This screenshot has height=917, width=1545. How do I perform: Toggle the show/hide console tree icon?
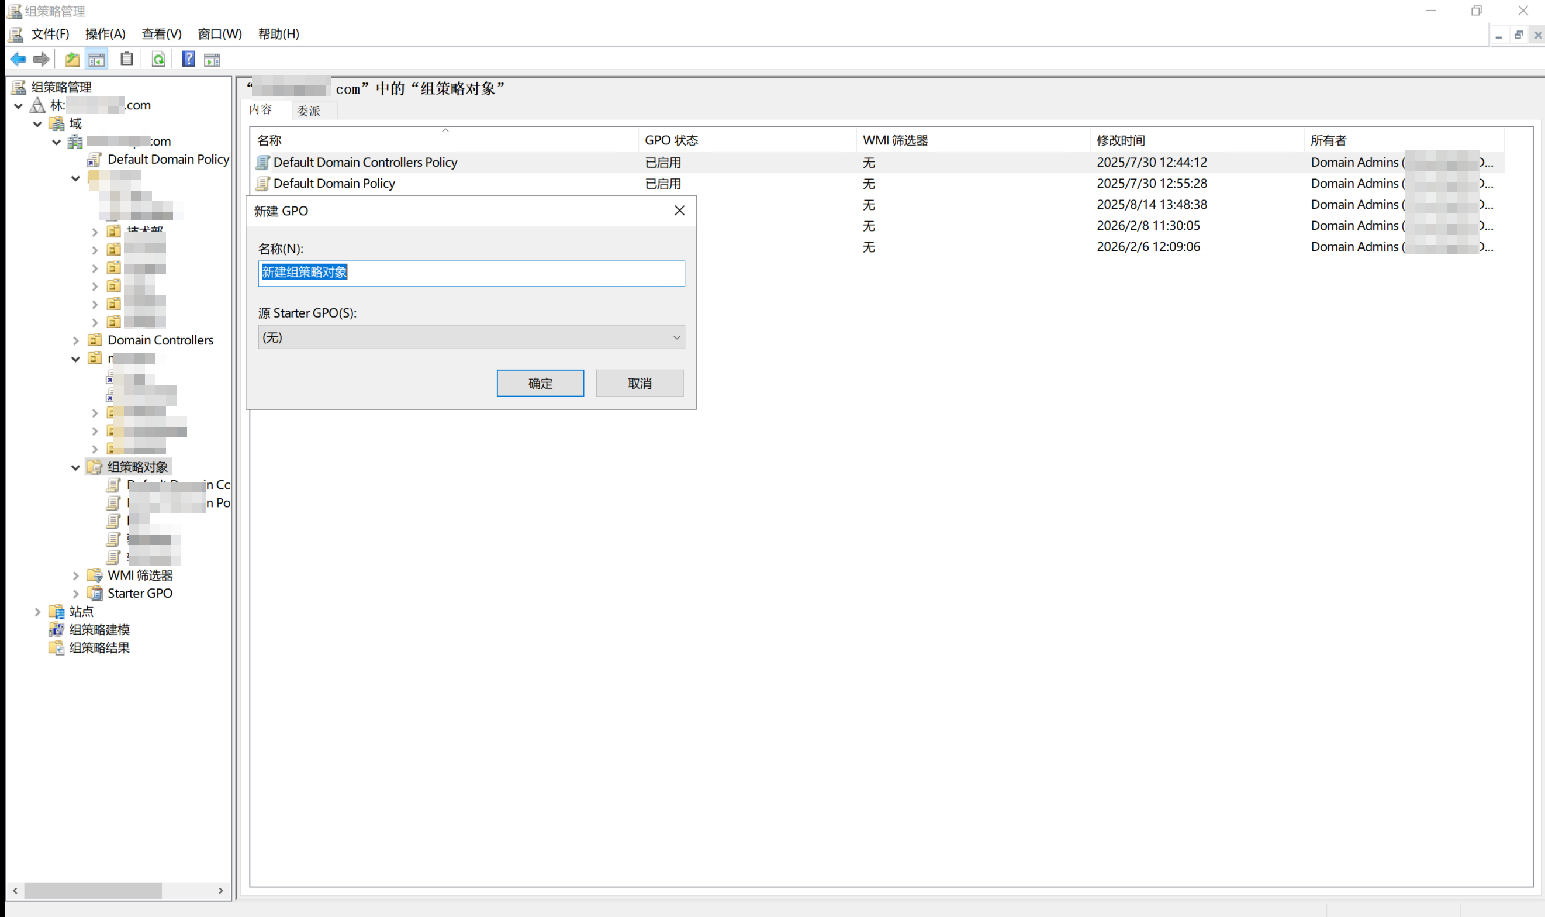(x=97, y=59)
